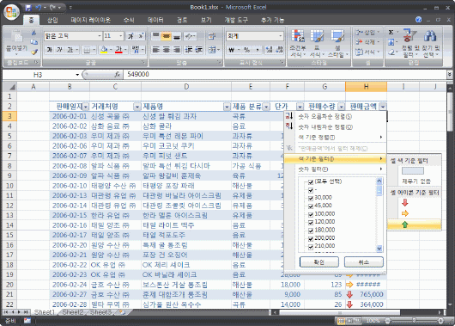Click the function fx icon
The width and height of the screenshot is (455, 326).
pyautogui.click(x=118, y=75)
